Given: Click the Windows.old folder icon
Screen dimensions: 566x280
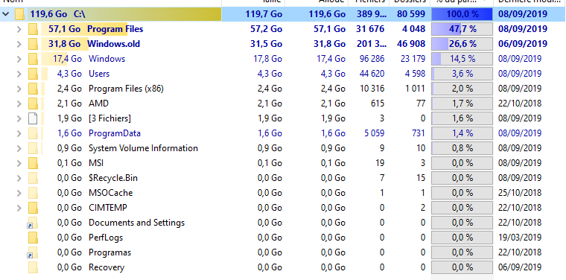Looking at the screenshot, I should [34, 44].
